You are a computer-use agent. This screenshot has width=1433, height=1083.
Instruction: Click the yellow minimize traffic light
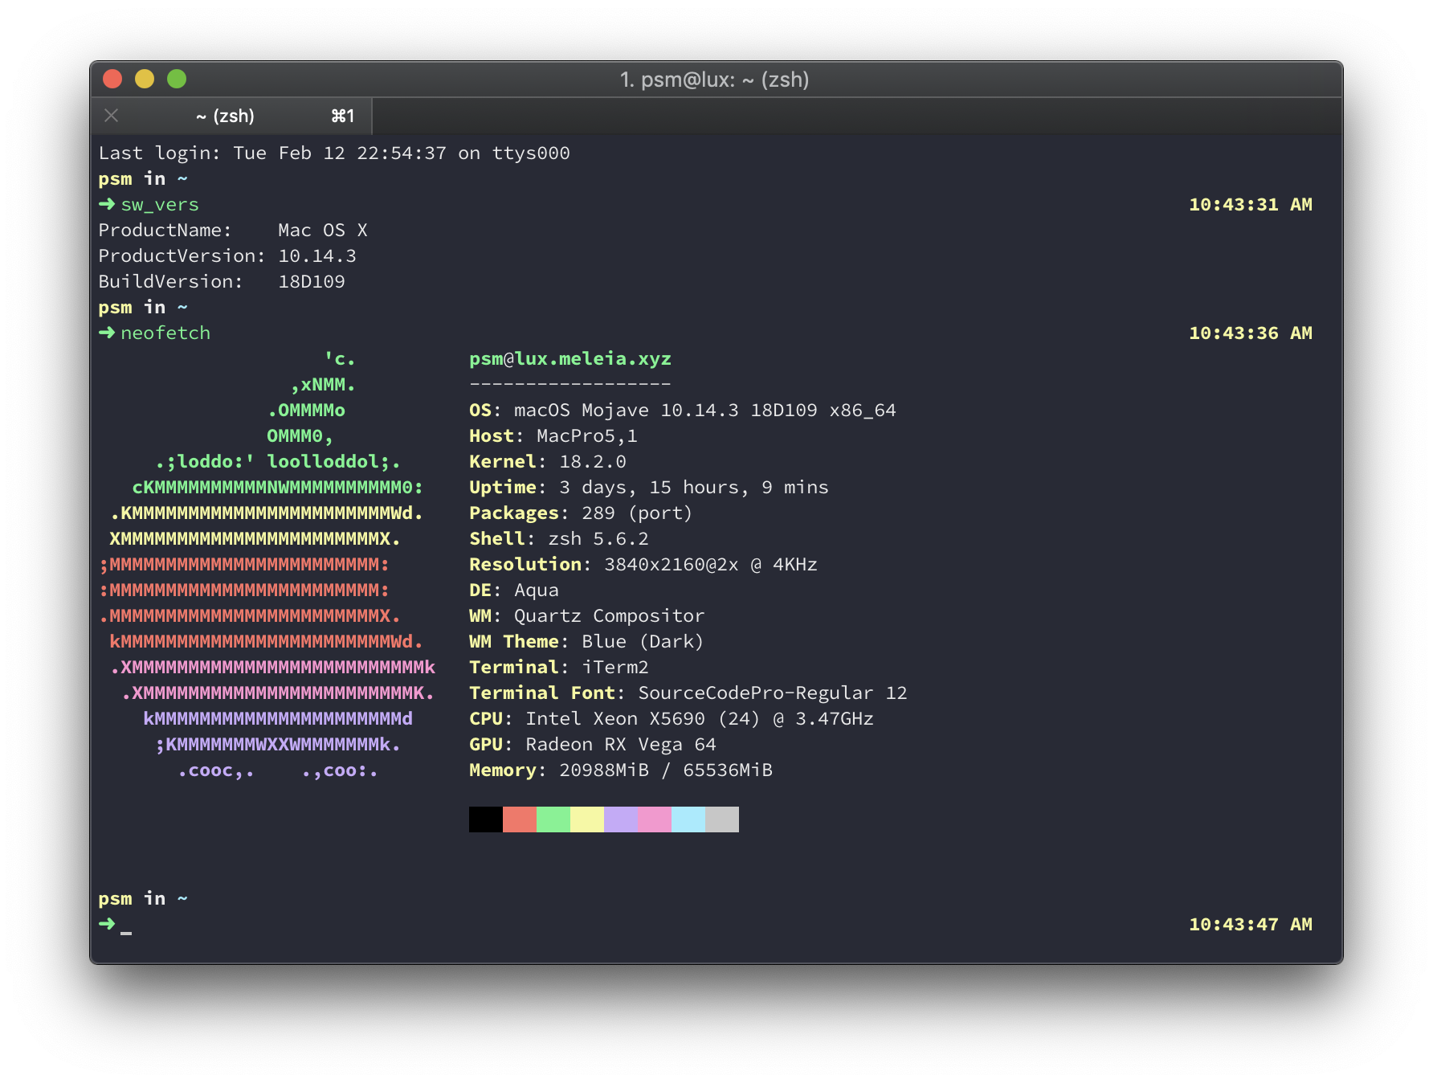pyautogui.click(x=145, y=80)
